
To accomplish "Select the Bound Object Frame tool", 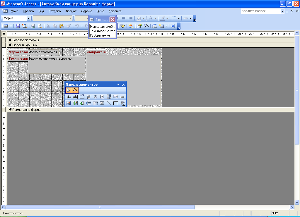I will (x=82, y=103).
